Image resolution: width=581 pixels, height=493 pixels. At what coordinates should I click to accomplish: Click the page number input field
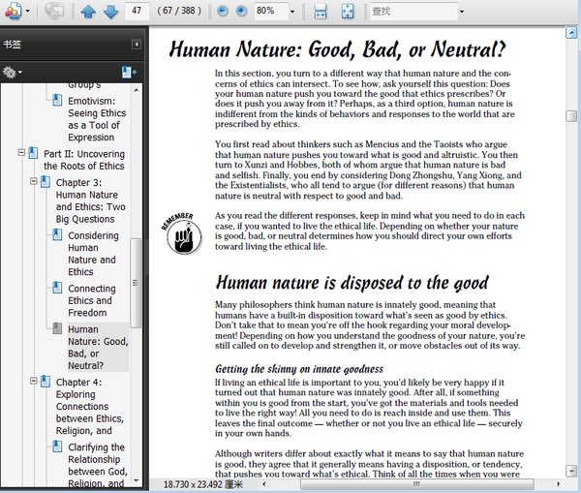[x=137, y=11]
